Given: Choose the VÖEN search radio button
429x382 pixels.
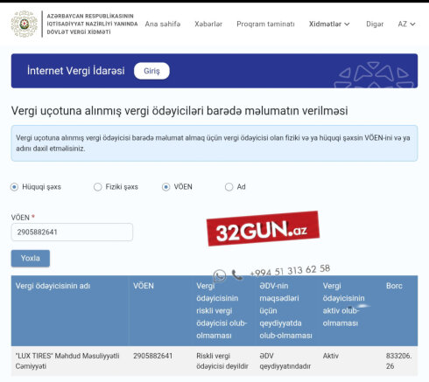Looking at the screenshot, I should pyautogui.click(x=165, y=187).
